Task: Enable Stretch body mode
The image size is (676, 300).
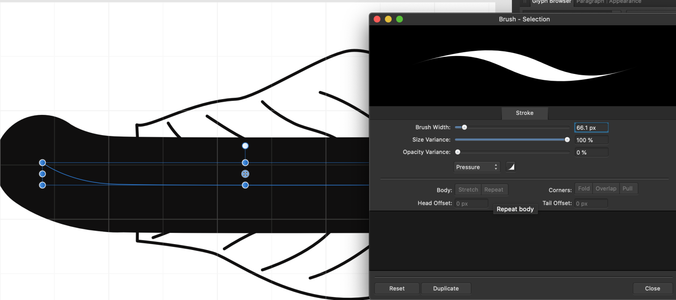Action: [x=468, y=189]
